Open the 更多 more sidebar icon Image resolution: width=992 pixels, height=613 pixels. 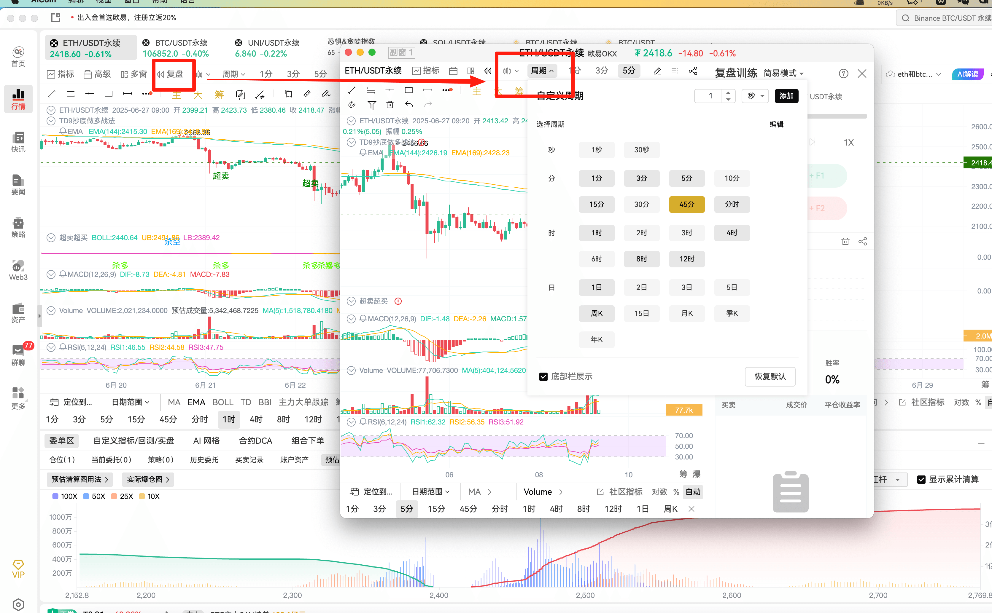[18, 398]
